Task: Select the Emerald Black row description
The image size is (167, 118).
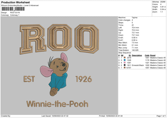Action: pyautogui.click(x=137, y=65)
